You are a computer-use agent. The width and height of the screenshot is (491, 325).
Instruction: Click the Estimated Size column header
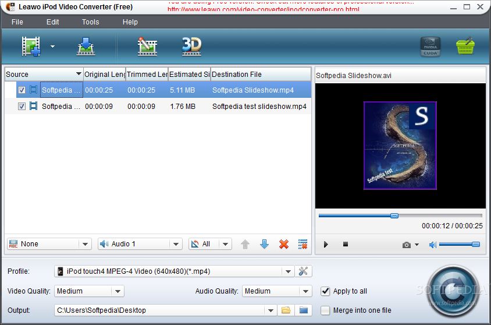click(190, 75)
